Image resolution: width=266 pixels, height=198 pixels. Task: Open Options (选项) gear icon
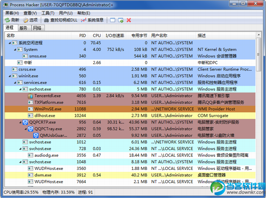[x=26, y=20]
